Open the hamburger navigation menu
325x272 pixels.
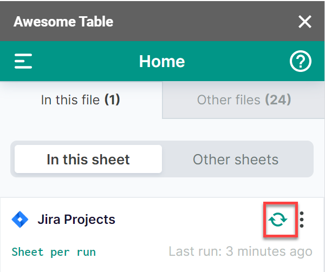[x=23, y=61]
